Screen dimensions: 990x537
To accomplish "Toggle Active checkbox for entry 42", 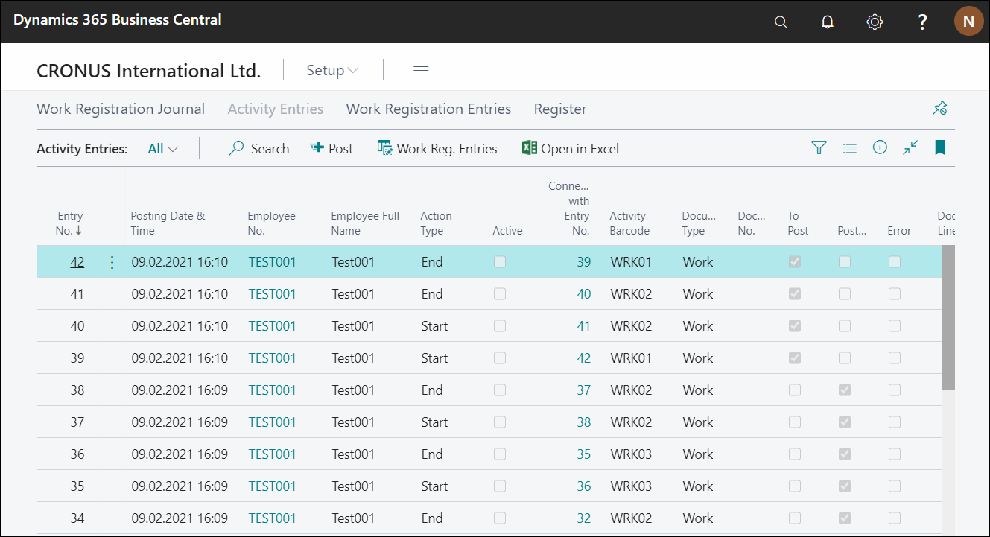I will [500, 262].
